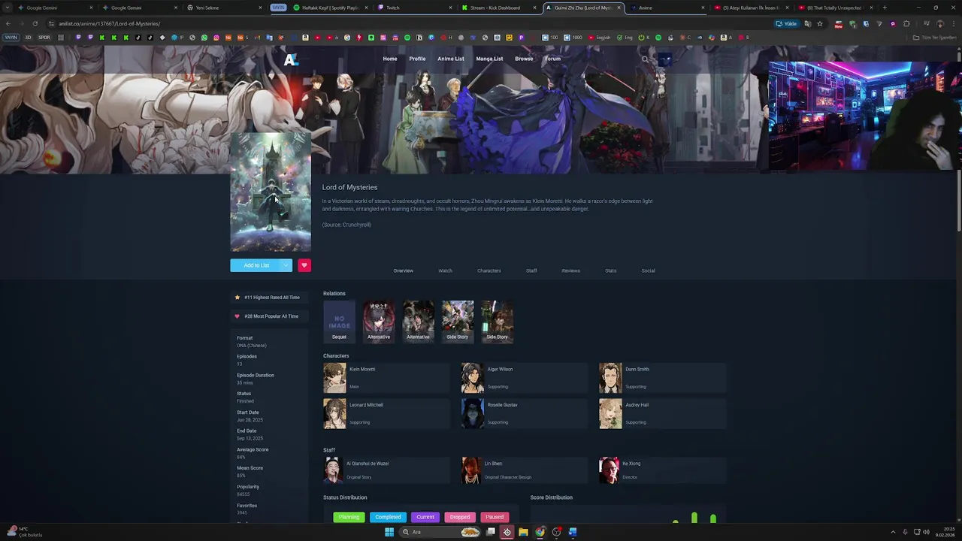This screenshot has height=541, width=962.
Task: Open Chrome from the taskbar
Action: point(540,532)
